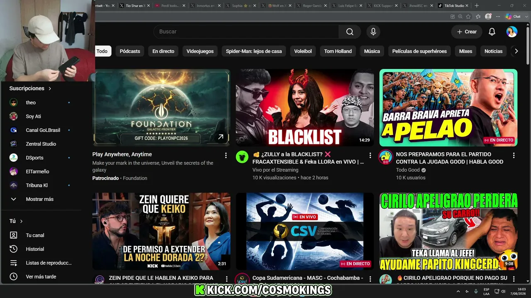Click the Historial clock icon

tap(14, 249)
